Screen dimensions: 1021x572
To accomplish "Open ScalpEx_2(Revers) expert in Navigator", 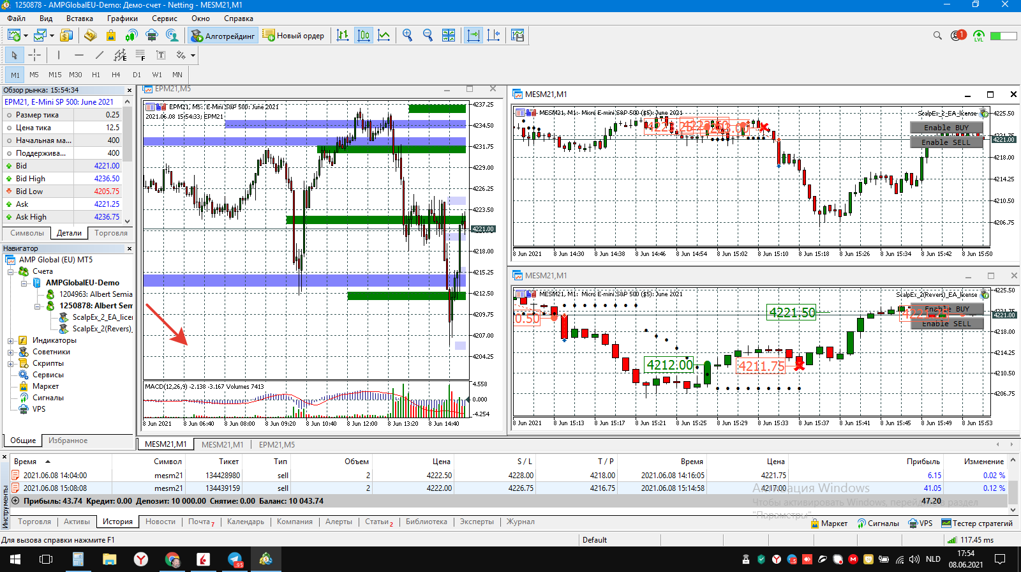I will tap(96, 329).
